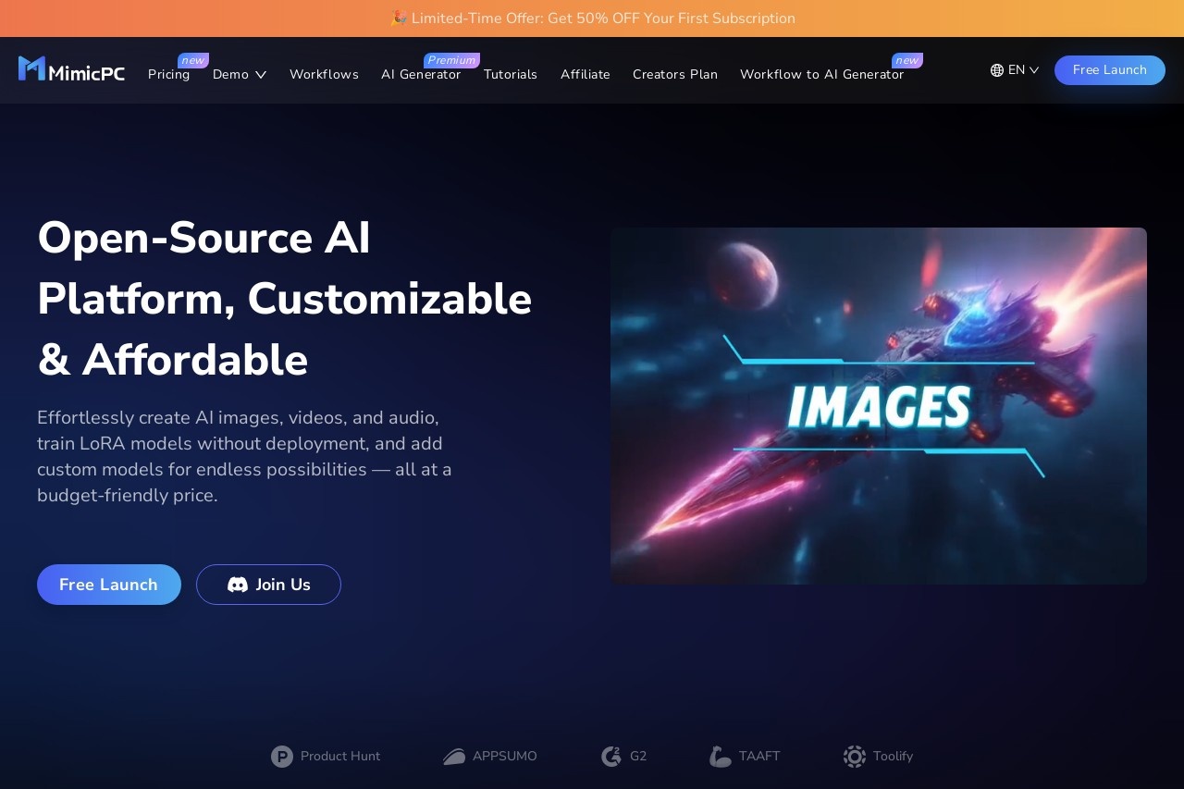Open the EN language dropdown chevron

pos(1034,70)
